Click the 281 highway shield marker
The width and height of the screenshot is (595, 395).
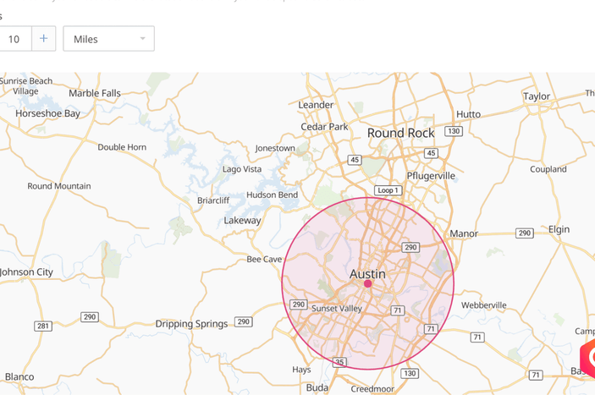point(42,326)
